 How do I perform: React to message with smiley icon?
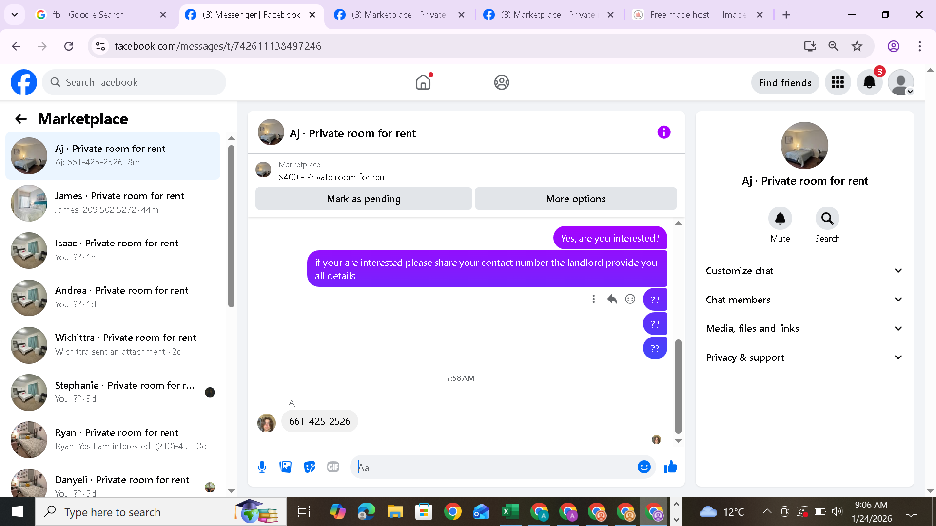[630, 299]
